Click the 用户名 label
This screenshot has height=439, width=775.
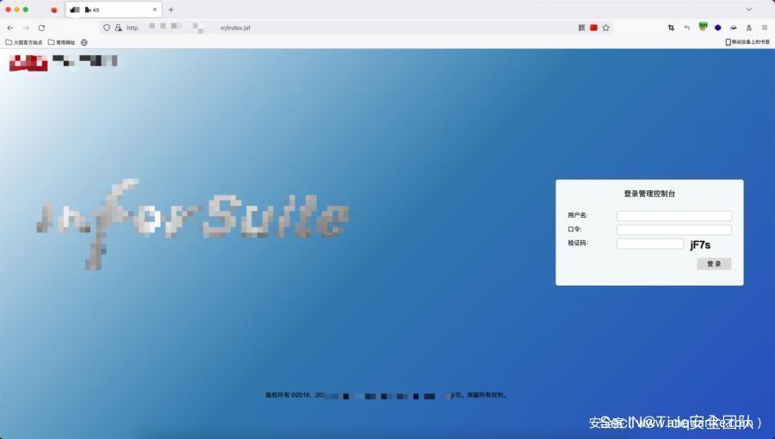(577, 215)
